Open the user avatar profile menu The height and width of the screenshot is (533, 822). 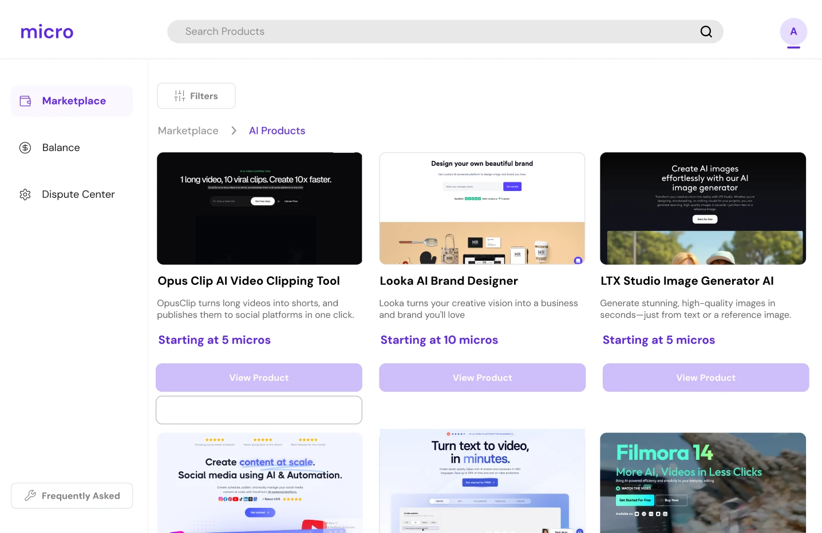[x=793, y=31]
